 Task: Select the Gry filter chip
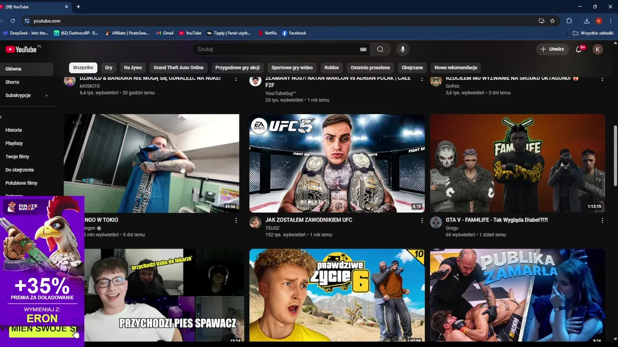coord(109,67)
